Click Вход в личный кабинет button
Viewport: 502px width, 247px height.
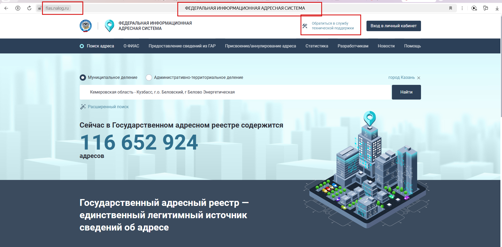coord(393,26)
